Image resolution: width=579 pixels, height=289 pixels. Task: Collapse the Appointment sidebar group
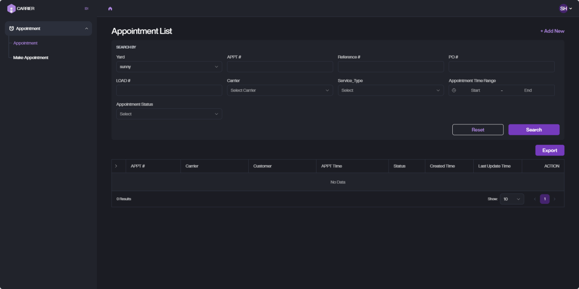86,28
